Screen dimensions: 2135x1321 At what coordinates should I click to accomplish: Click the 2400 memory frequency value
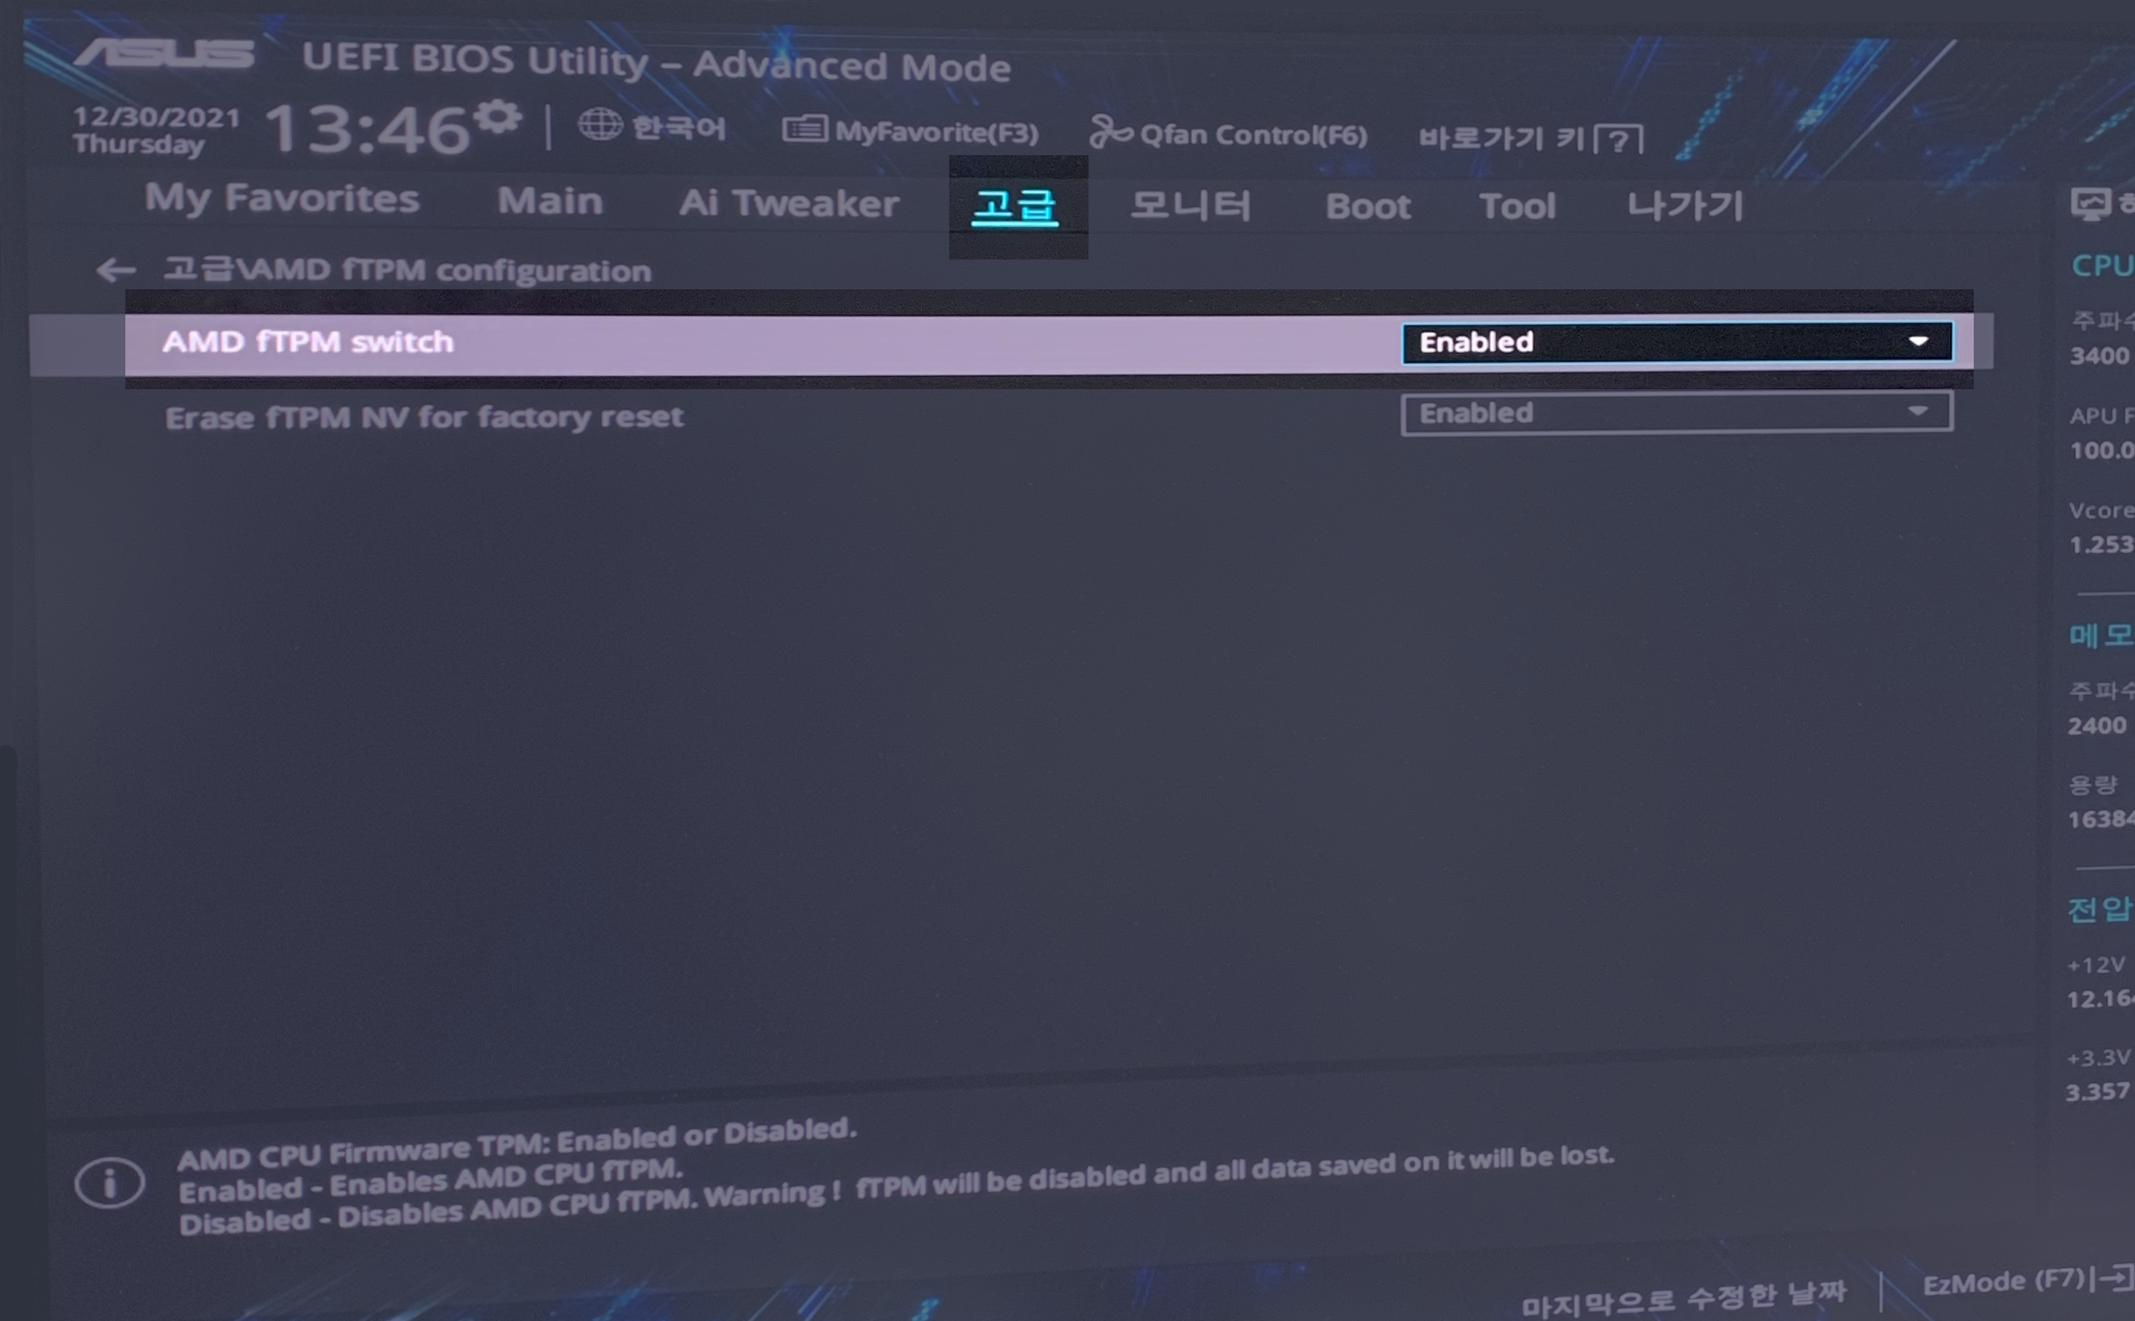[2097, 726]
